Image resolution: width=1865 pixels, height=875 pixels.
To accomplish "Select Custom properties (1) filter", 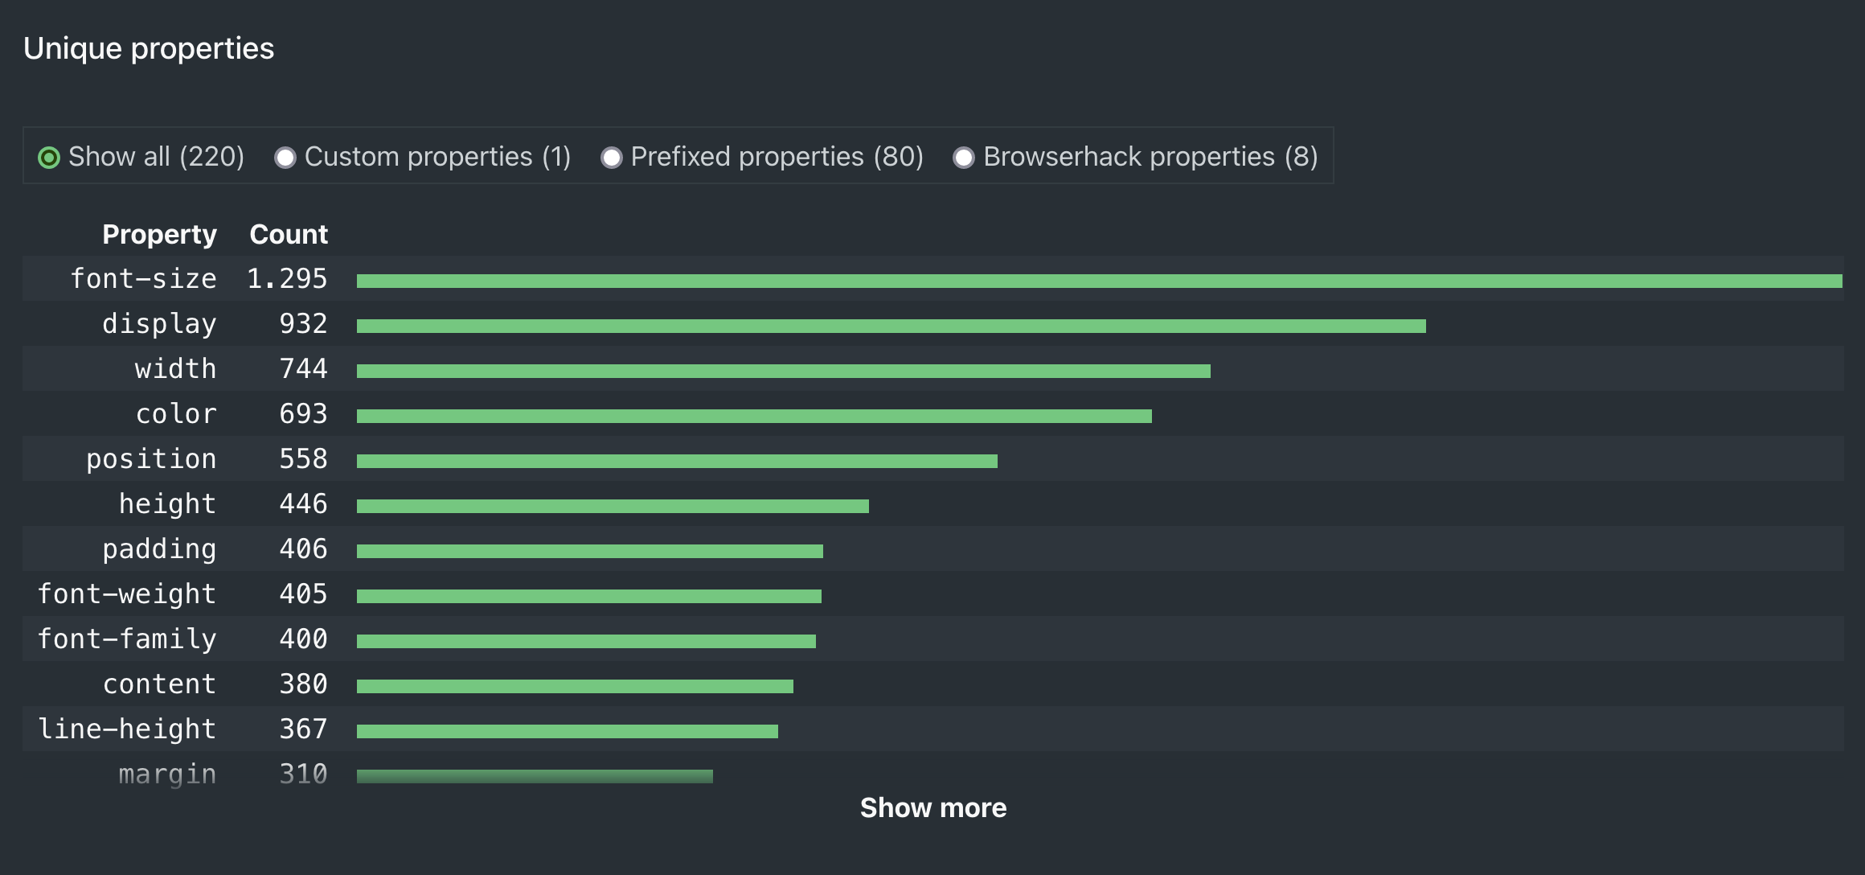I will (x=285, y=158).
